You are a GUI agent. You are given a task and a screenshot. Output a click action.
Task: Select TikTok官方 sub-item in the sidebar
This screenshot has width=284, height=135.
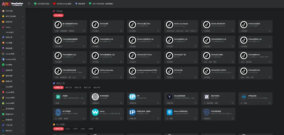tap(10, 32)
